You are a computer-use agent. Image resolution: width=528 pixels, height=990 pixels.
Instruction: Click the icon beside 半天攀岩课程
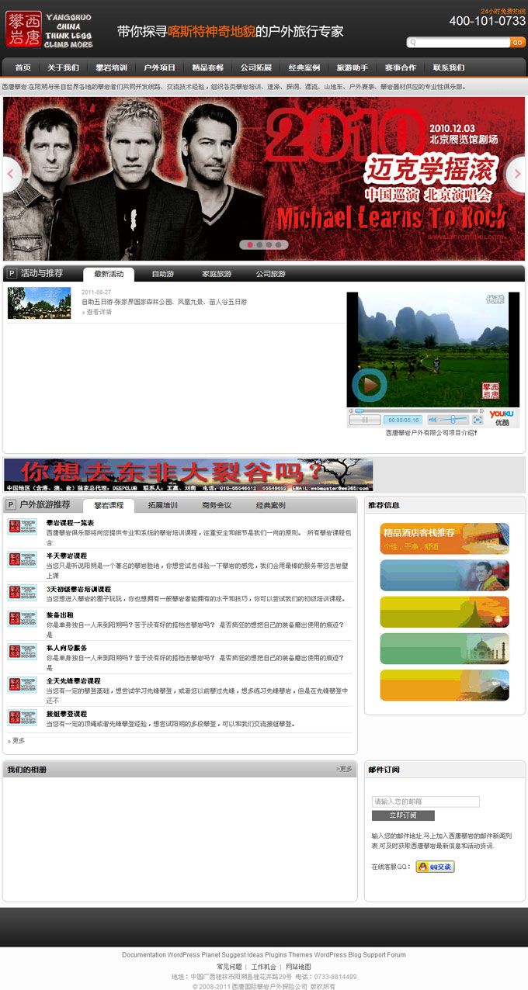point(23,560)
